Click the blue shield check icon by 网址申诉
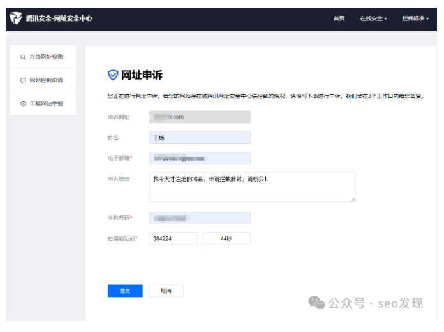444x332 pixels. (113, 75)
